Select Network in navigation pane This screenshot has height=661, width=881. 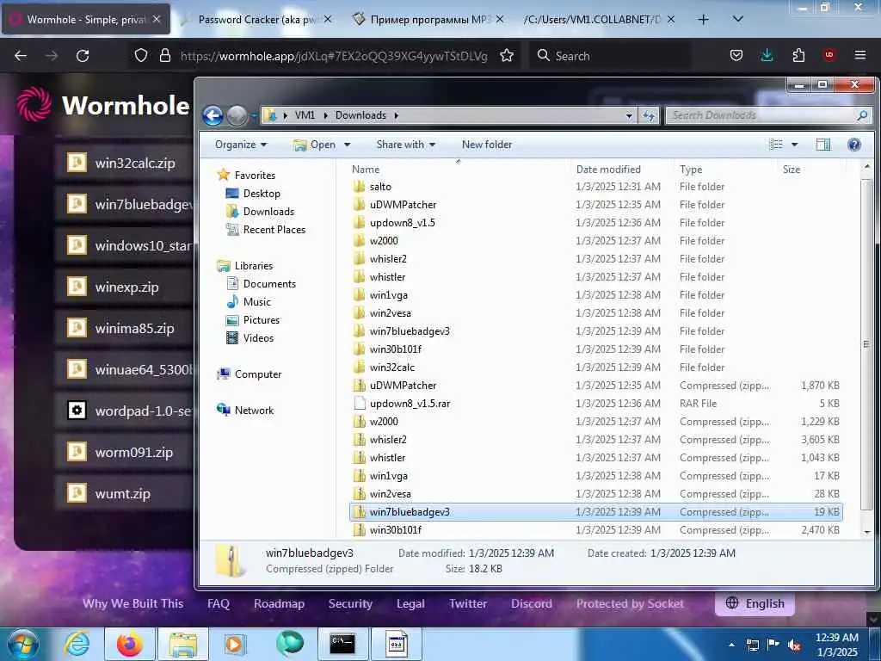254,411
